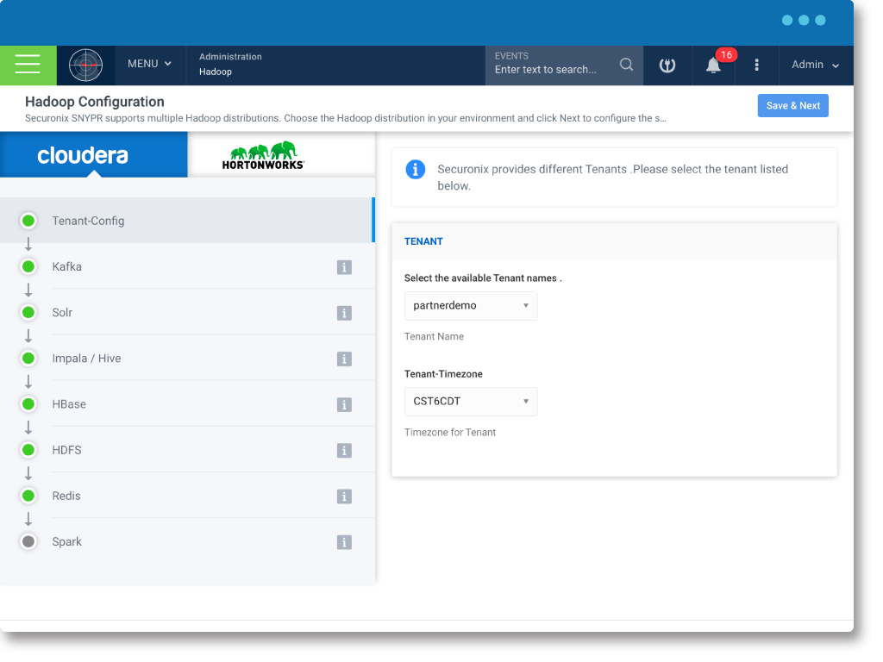Expand the MENU dropdown
The image size is (883, 662).
[149, 65]
